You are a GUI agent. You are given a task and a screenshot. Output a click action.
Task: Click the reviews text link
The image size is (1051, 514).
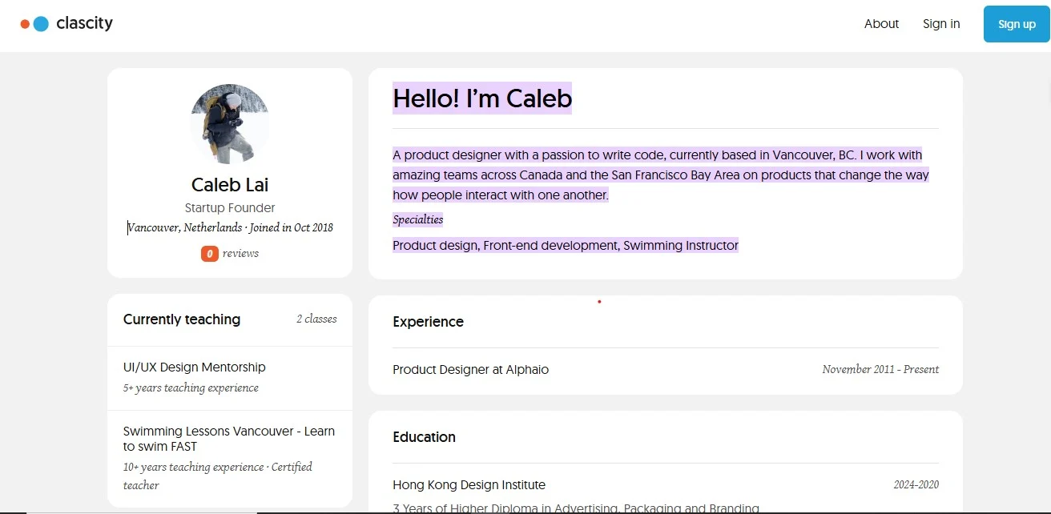pos(240,254)
